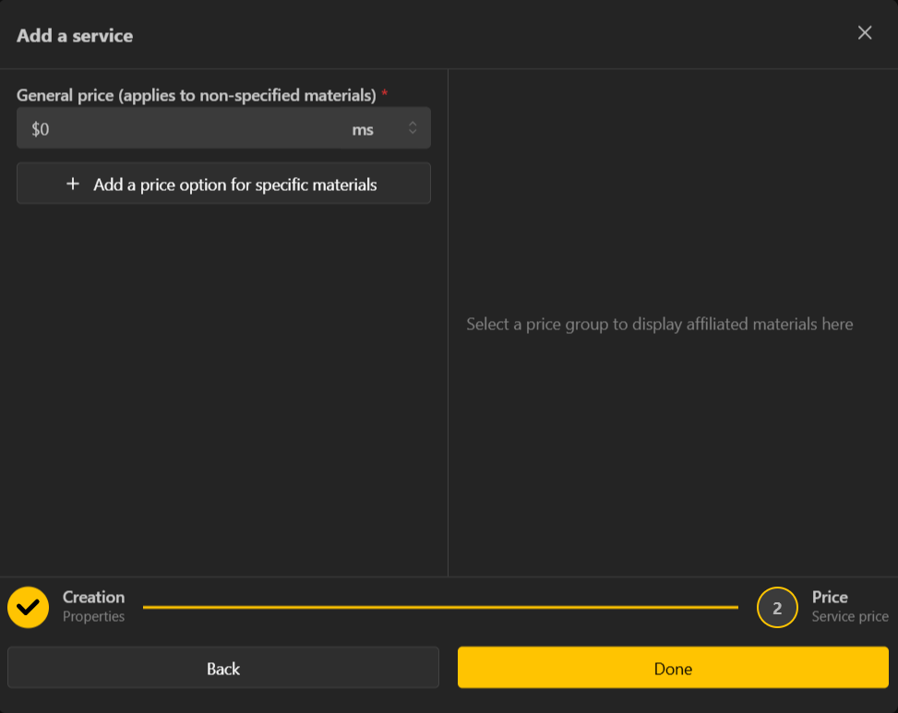The height and width of the screenshot is (713, 898).
Task: Click the plus icon for price option
Action: [74, 184]
